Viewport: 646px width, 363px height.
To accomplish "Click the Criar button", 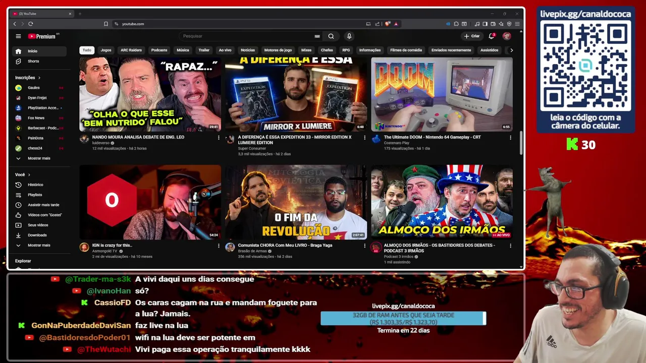I will click(472, 36).
